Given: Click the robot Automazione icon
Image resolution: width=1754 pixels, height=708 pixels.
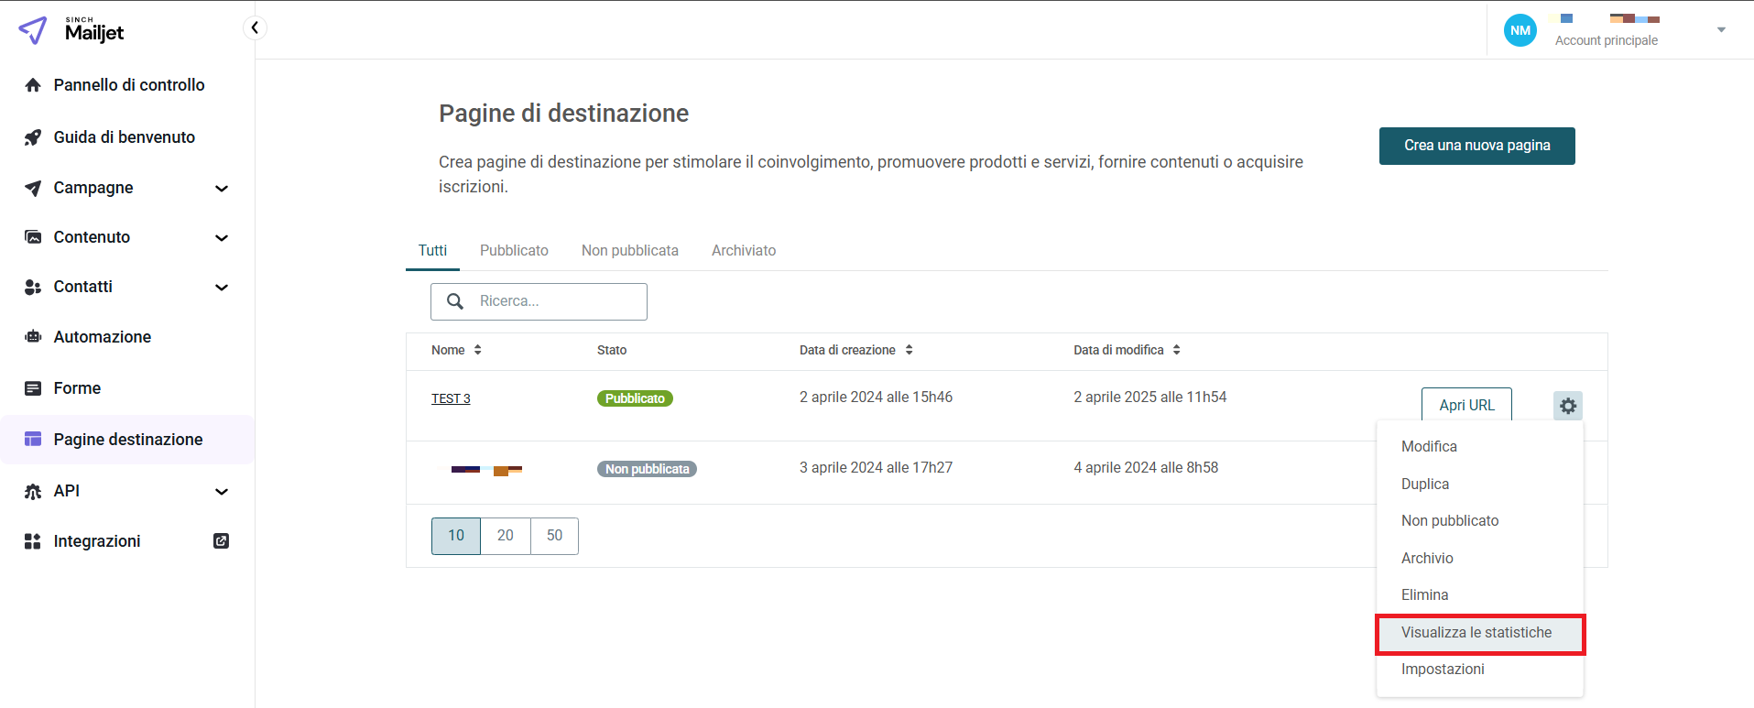Looking at the screenshot, I should pos(33,337).
